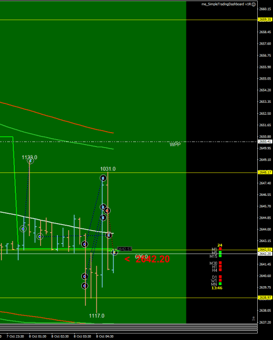This screenshot has height=340, width=273.
Task: Click the H4 timeframe label
Action: (215, 270)
